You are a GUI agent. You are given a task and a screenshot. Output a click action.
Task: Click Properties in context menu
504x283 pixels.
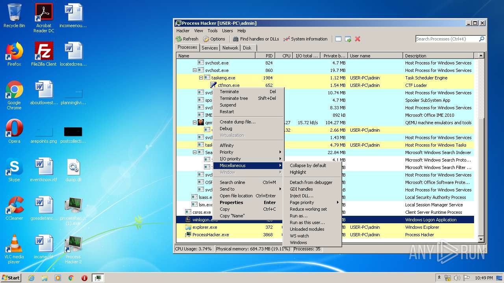tap(248, 202)
